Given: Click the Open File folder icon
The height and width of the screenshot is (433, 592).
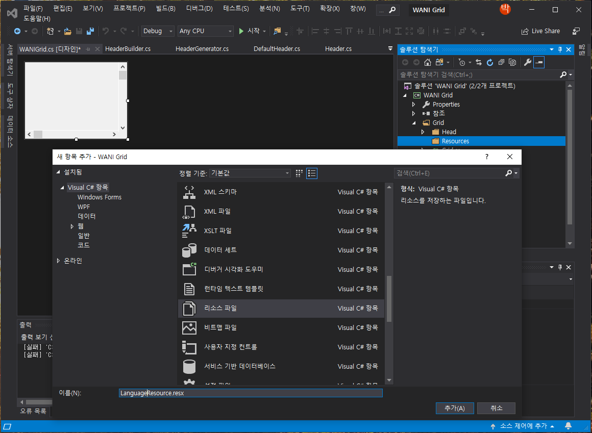Looking at the screenshot, I should (67, 31).
